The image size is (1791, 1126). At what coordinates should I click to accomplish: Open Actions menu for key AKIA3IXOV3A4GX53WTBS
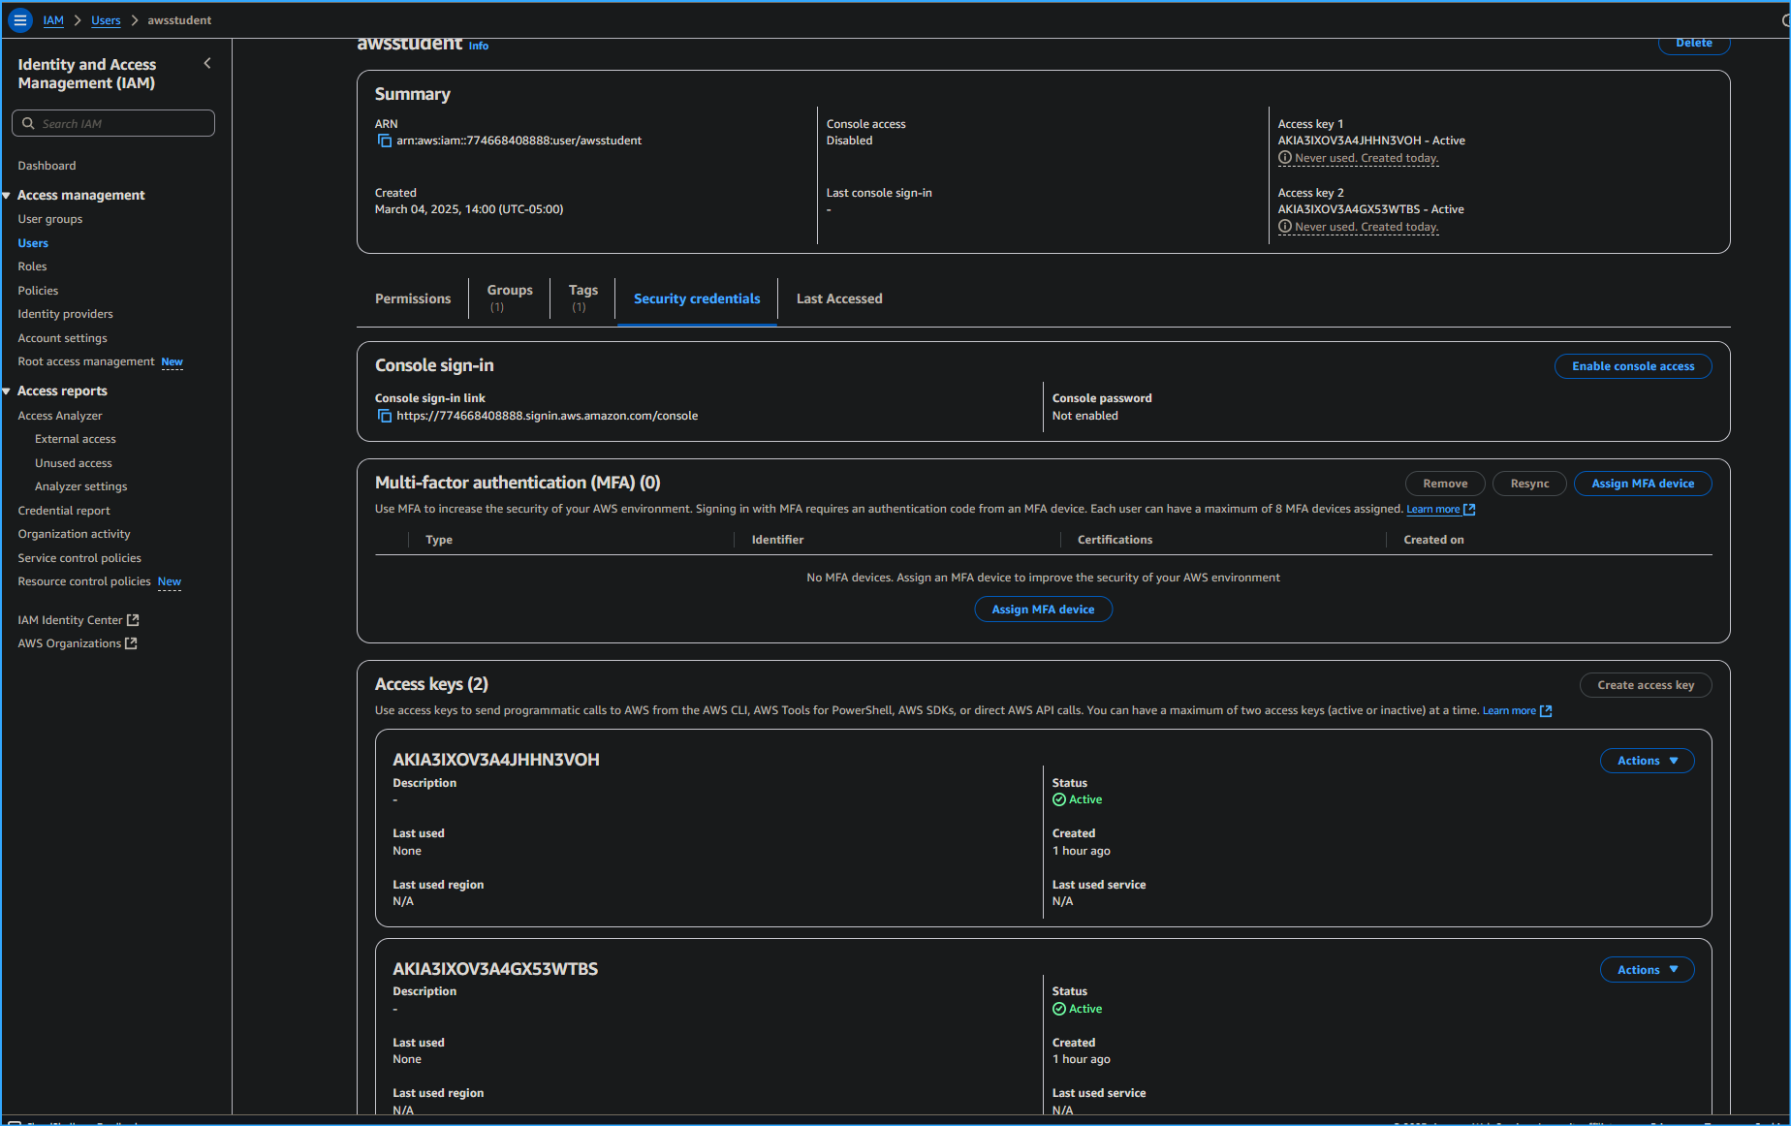pyautogui.click(x=1646, y=969)
